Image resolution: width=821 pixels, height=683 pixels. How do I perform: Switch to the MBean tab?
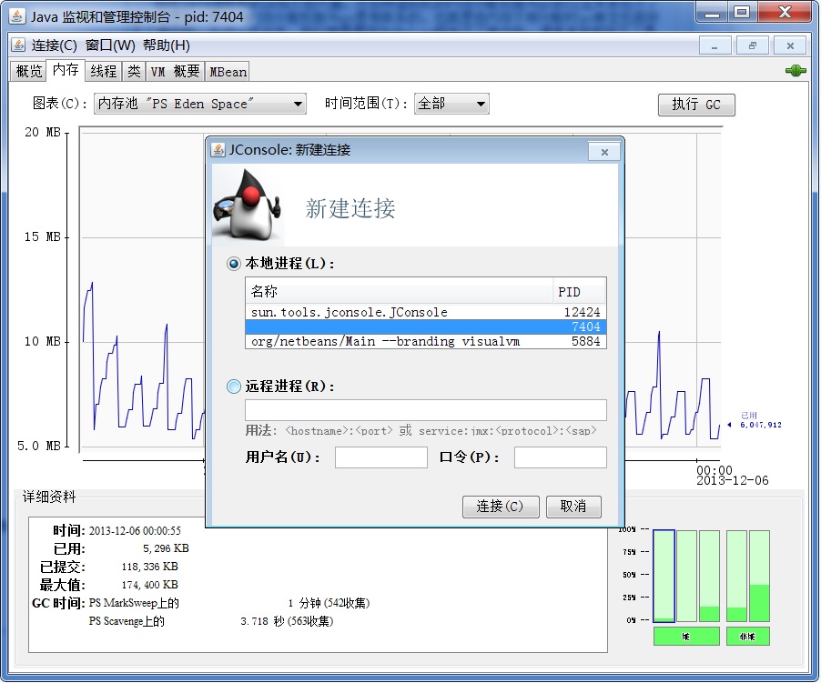point(228,71)
